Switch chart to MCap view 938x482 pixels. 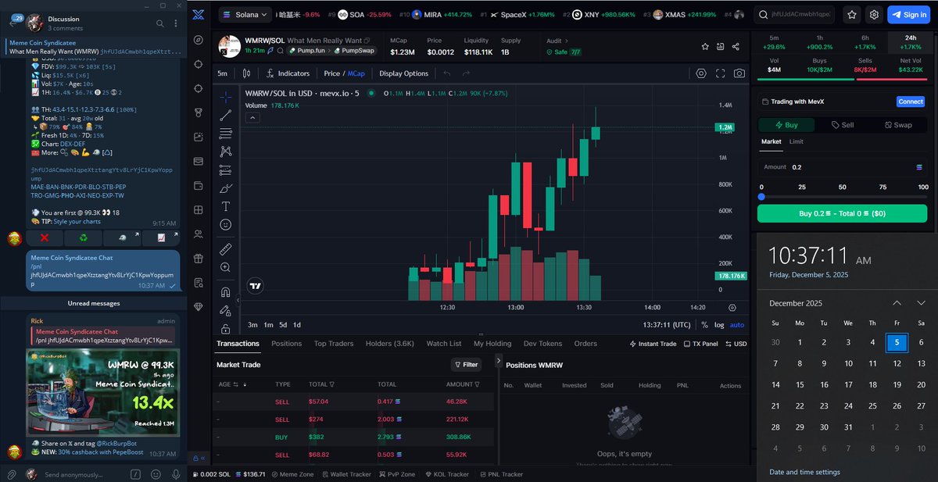(x=356, y=73)
